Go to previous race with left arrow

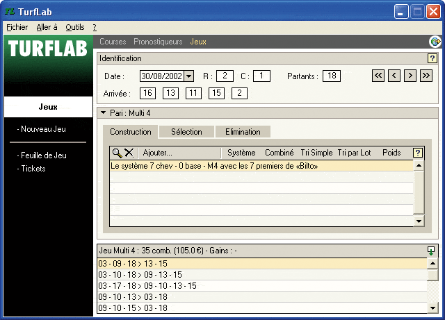394,76
